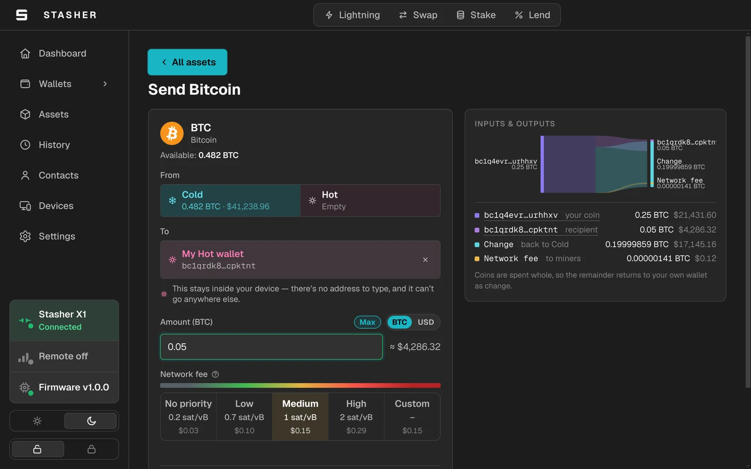Click the Devices icon in sidebar
This screenshot has height=469, width=751.
pos(25,206)
